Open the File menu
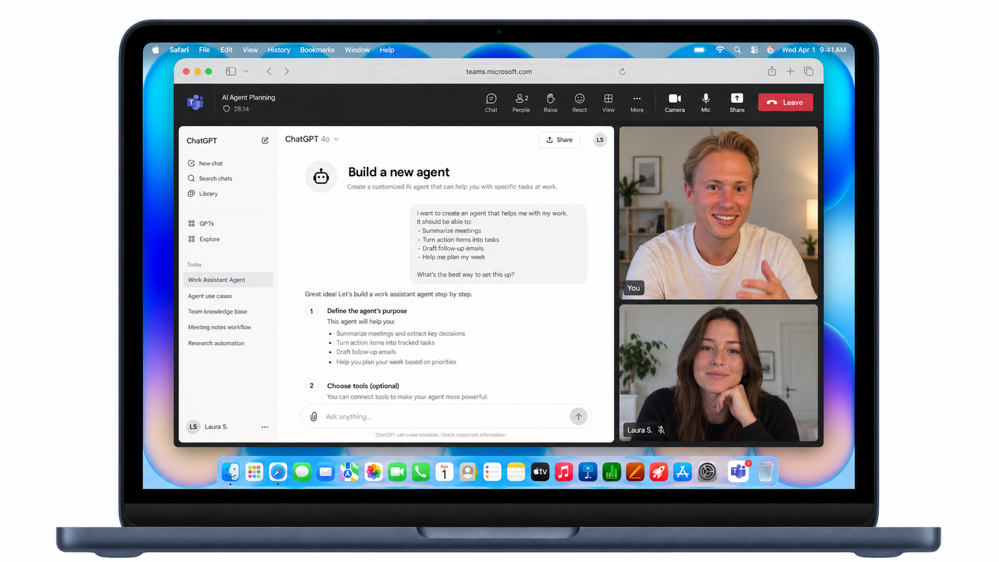Screen dimensions: 999x562 (x=204, y=50)
